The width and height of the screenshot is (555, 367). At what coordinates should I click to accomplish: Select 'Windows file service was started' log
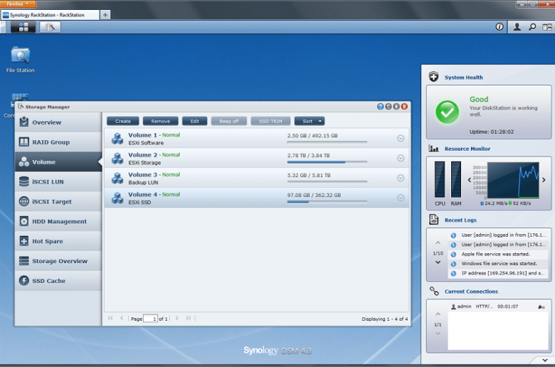498,264
